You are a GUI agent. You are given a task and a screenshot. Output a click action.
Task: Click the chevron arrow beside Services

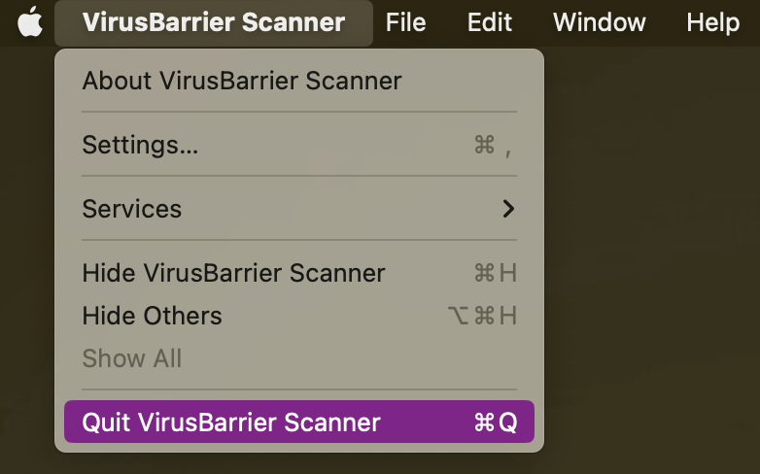tap(508, 209)
